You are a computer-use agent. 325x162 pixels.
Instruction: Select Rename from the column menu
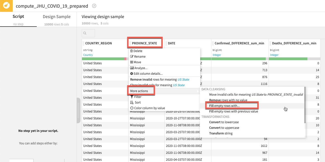[140, 57]
